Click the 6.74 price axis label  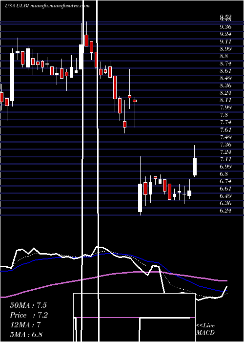(x=225, y=181)
